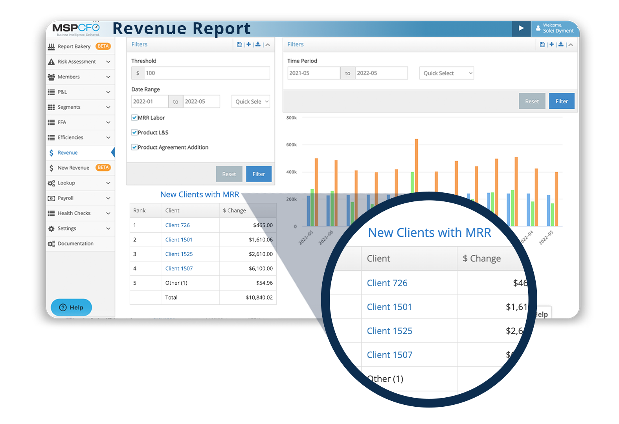
Task: Click the $6,100.00 change value
Action: pos(261,269)
